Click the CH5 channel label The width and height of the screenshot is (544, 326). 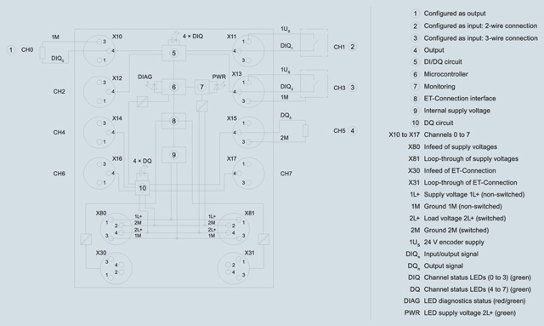(x=339, y=131)
